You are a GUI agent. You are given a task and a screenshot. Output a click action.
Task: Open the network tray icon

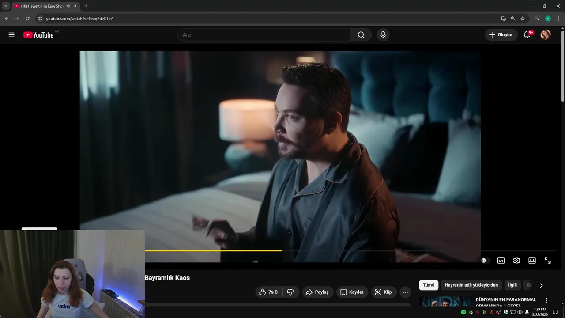[x=513, y=312]
